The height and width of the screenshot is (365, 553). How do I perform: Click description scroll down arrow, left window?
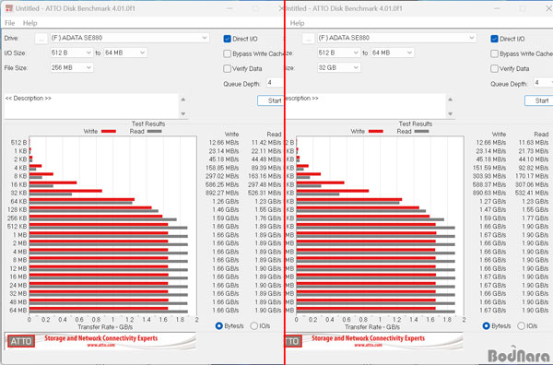tap(183, 113)
